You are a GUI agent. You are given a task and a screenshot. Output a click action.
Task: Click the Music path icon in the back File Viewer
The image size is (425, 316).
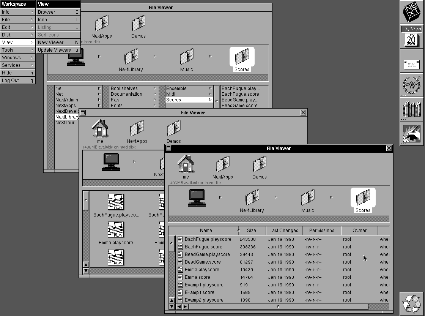coord(186,60)
